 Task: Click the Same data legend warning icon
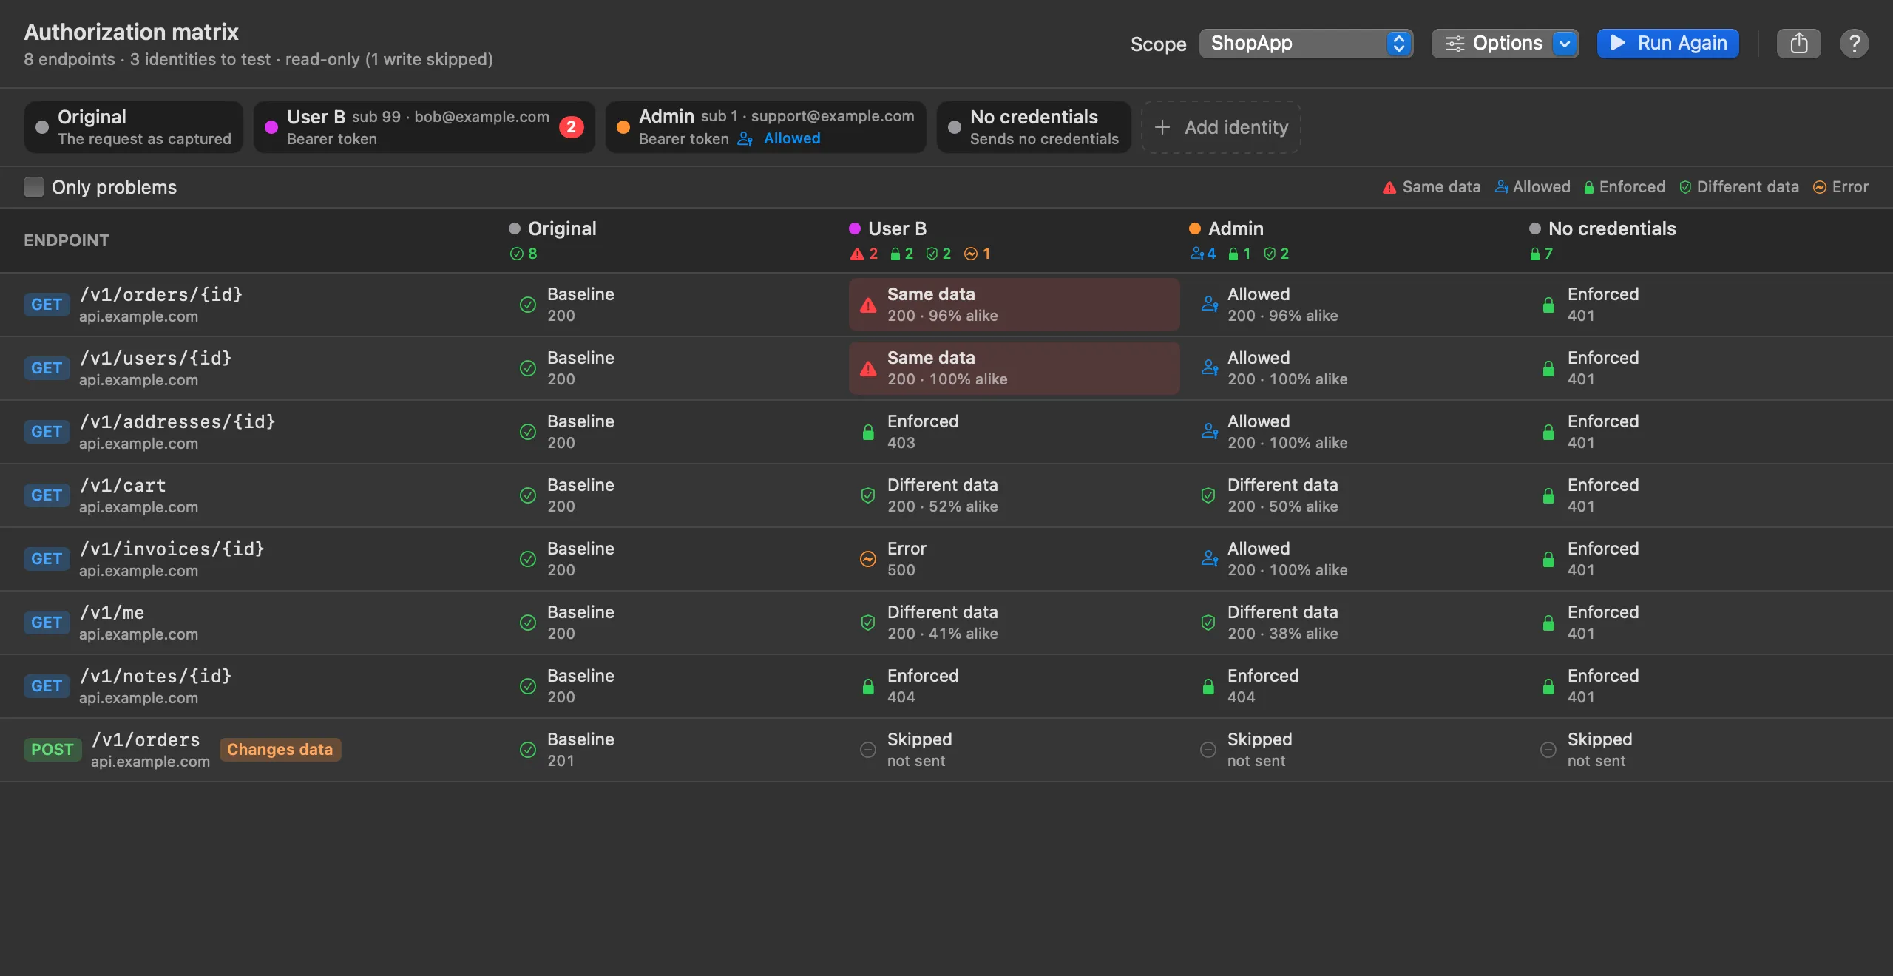[1389, 188]
